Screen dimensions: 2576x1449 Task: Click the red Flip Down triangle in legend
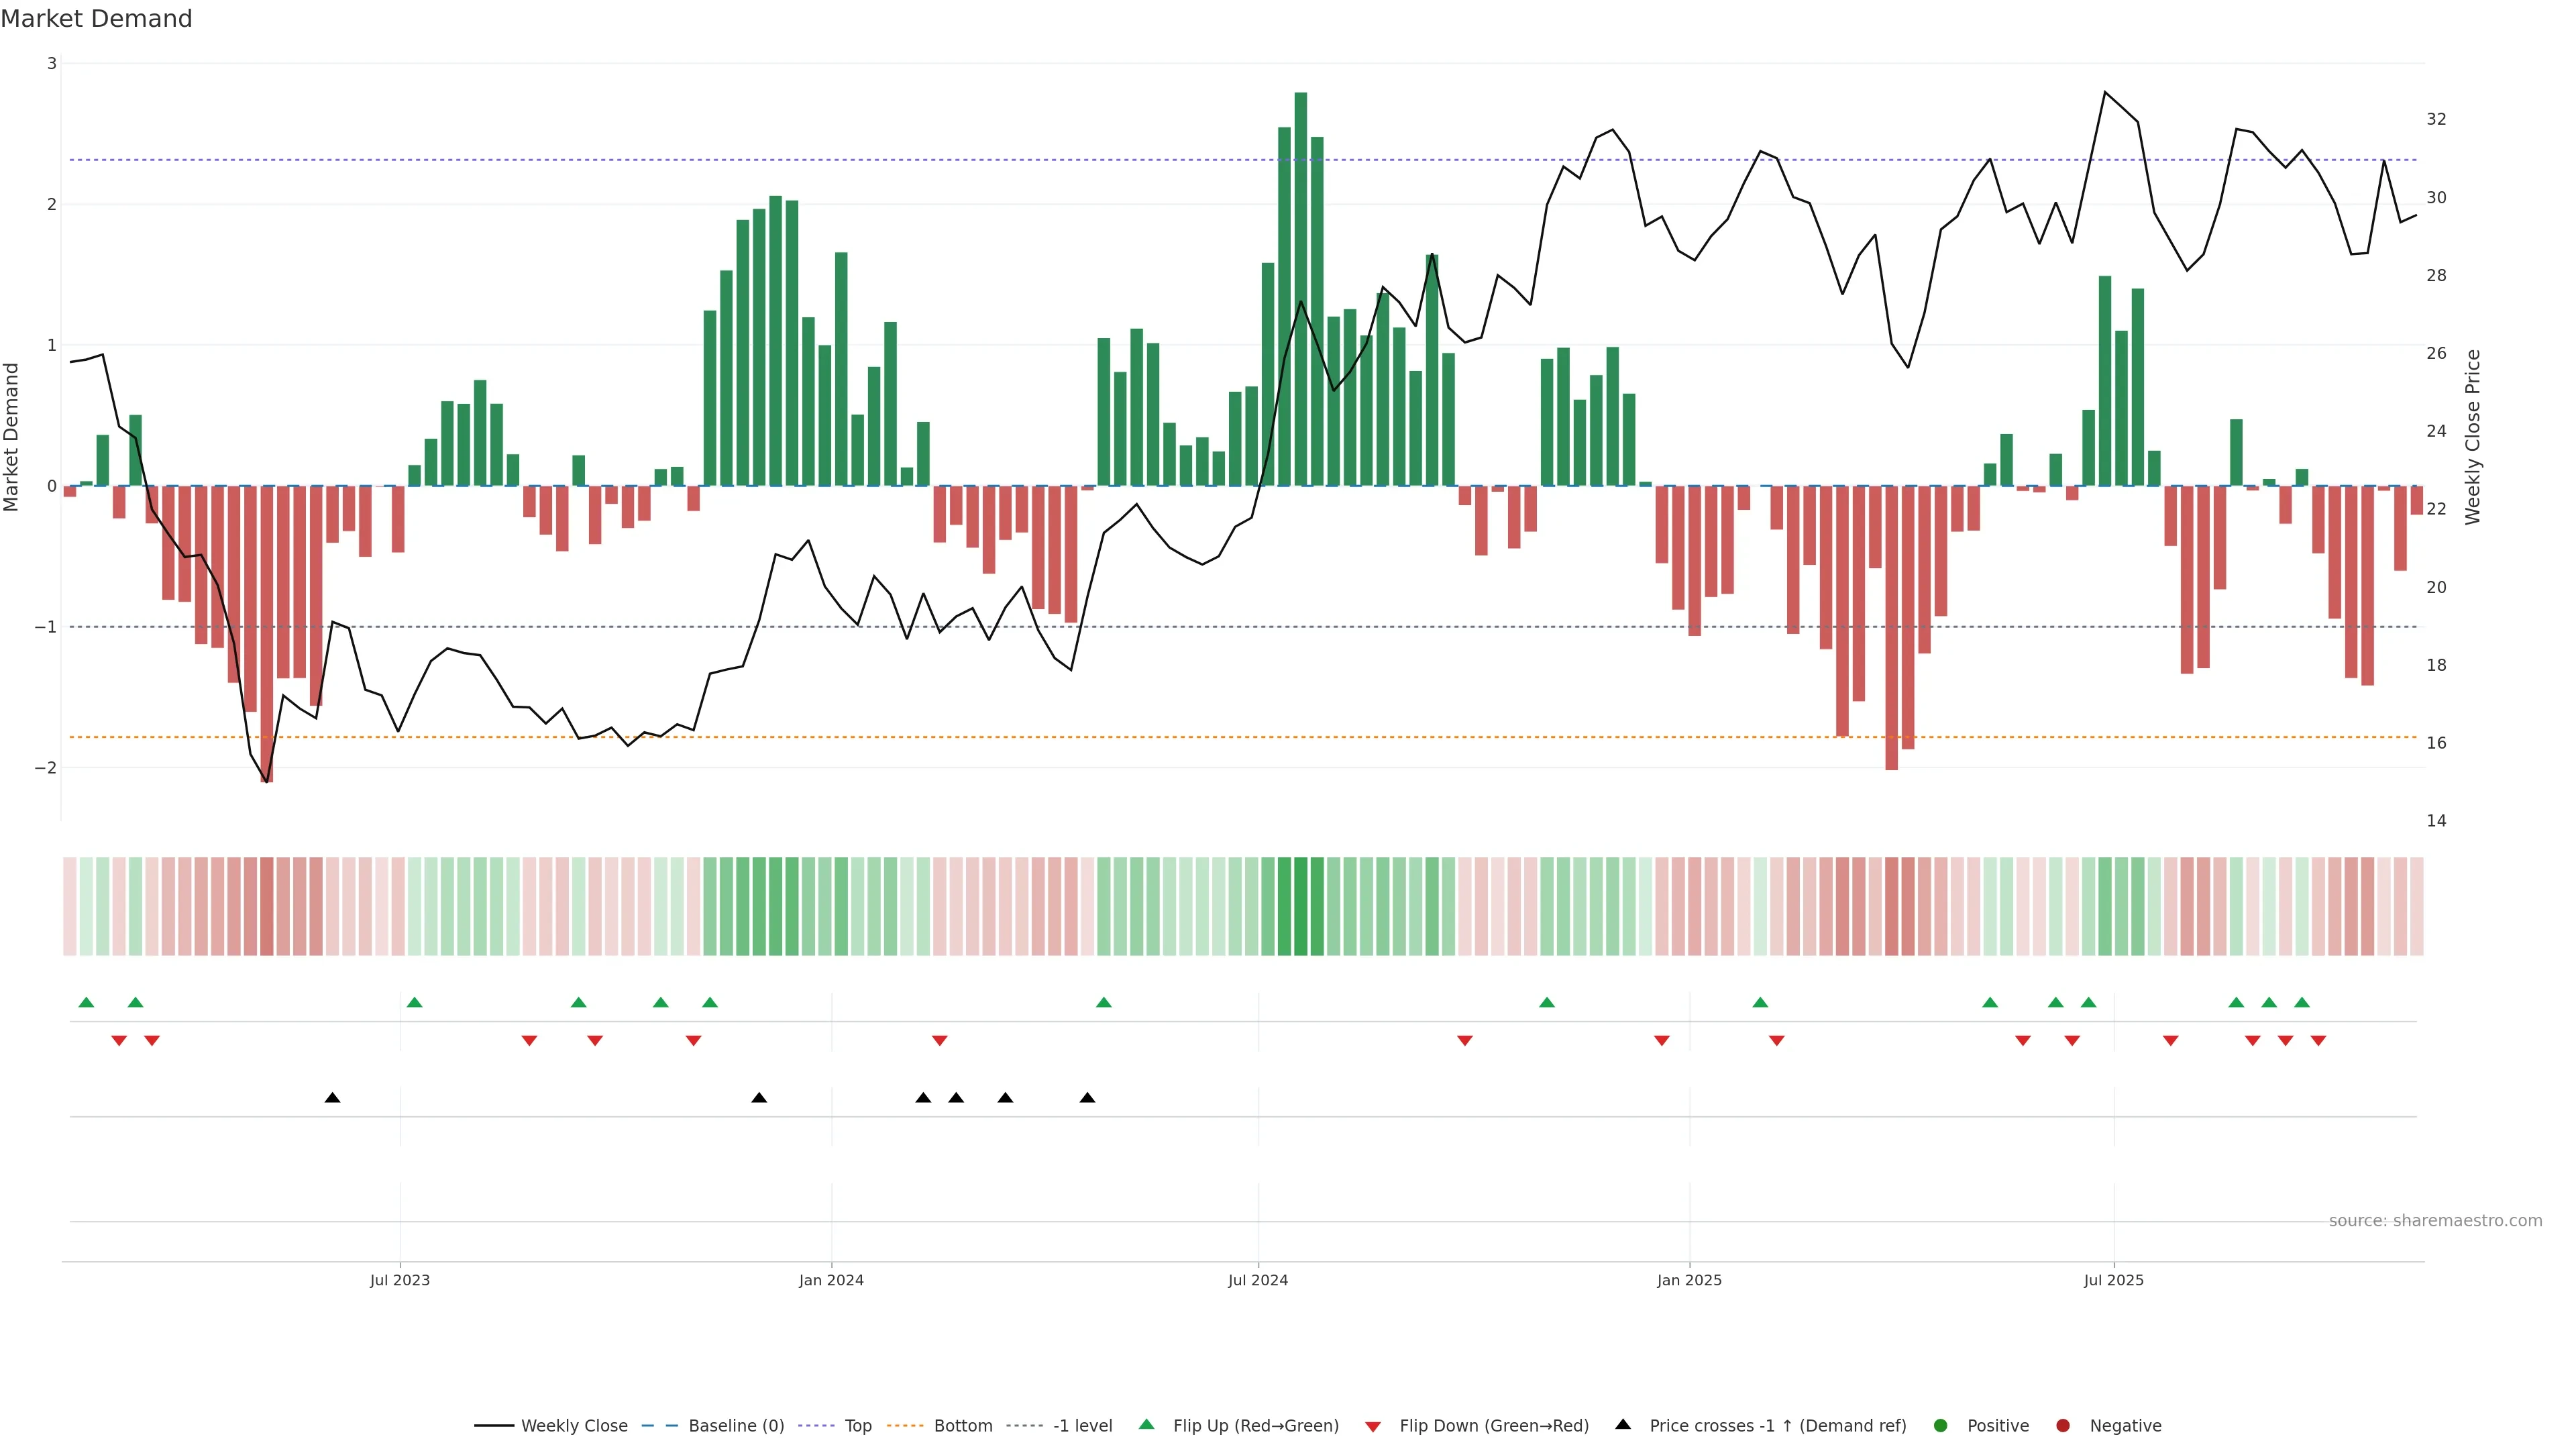1373,1426
